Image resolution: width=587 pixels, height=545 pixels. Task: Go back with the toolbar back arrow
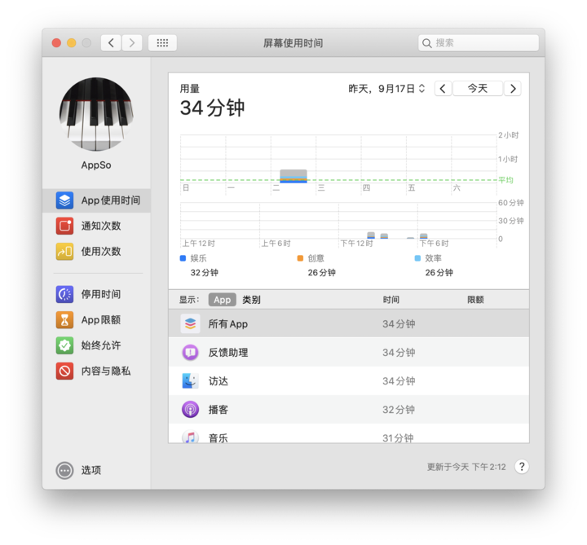[x=111, y=42]
